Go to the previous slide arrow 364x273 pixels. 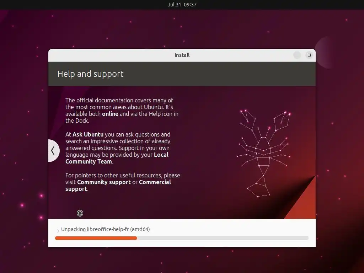(x=54, y=151)
